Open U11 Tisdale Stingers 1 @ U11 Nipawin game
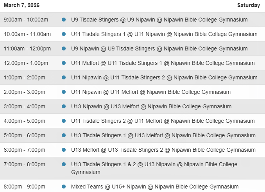The height and width of the screenshot is (192, 265). (164, 34)
